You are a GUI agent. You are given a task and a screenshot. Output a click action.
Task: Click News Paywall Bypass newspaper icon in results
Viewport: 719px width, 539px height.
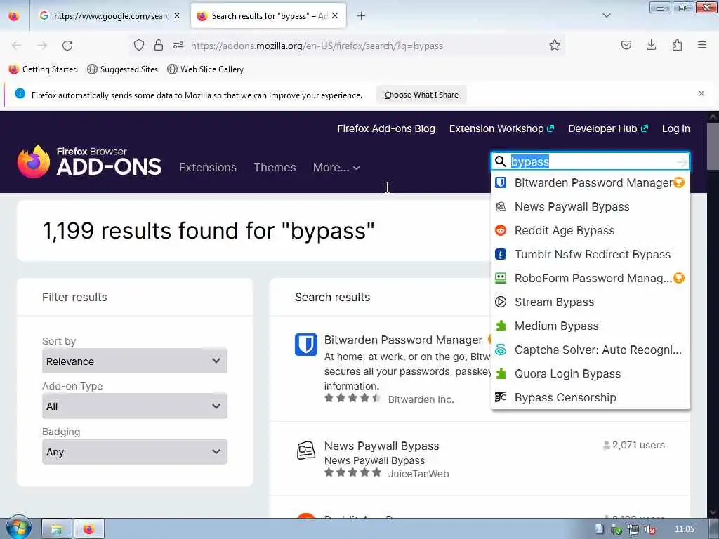pyautogui.click(x=306, y=451)
